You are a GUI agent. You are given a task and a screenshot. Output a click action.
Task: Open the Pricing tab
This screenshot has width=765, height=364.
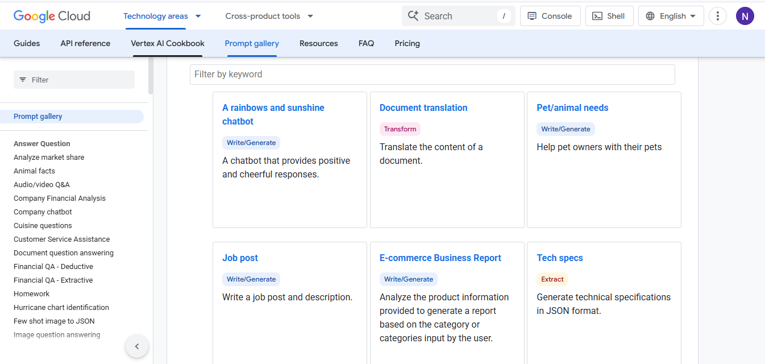tap(407, 43)
